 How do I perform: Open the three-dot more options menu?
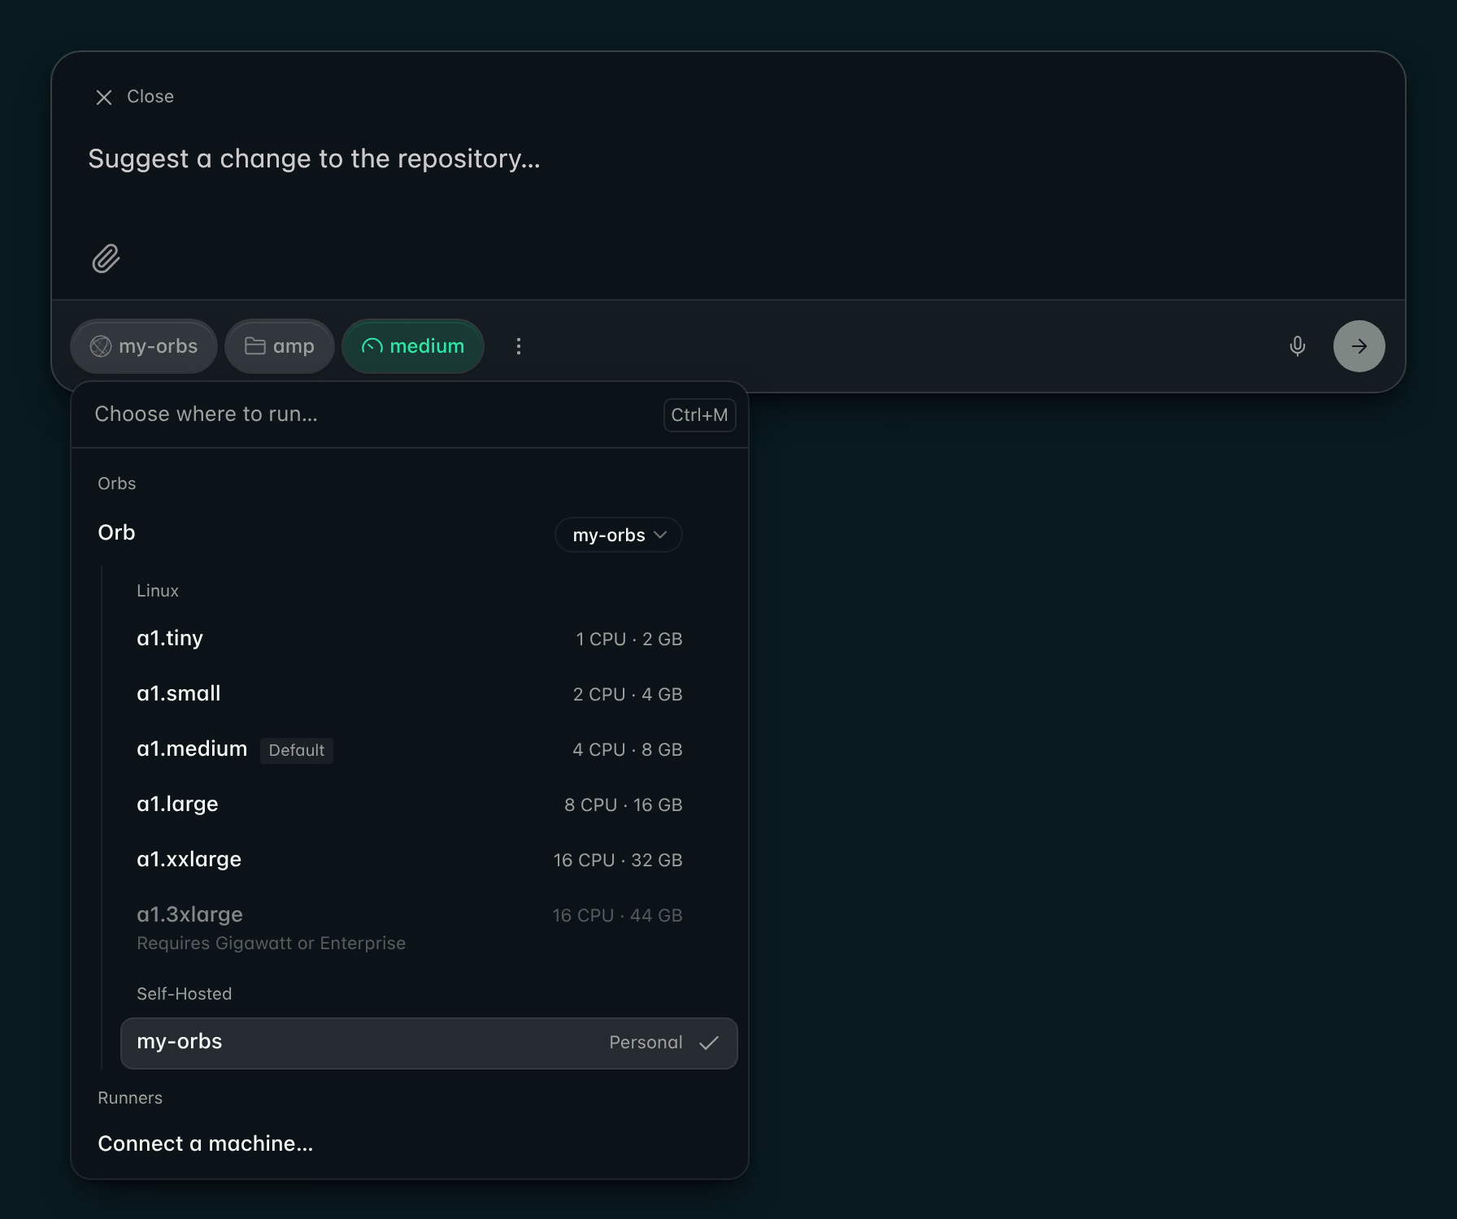coord(519,346)
